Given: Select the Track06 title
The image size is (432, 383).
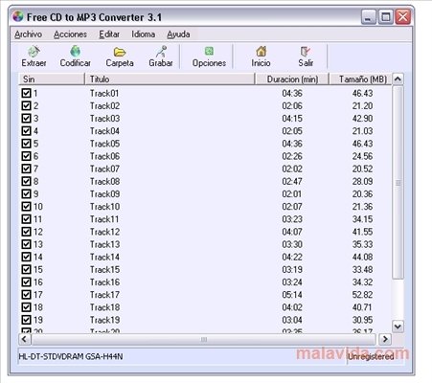Looking at the screenshot, I should point(104,156).
